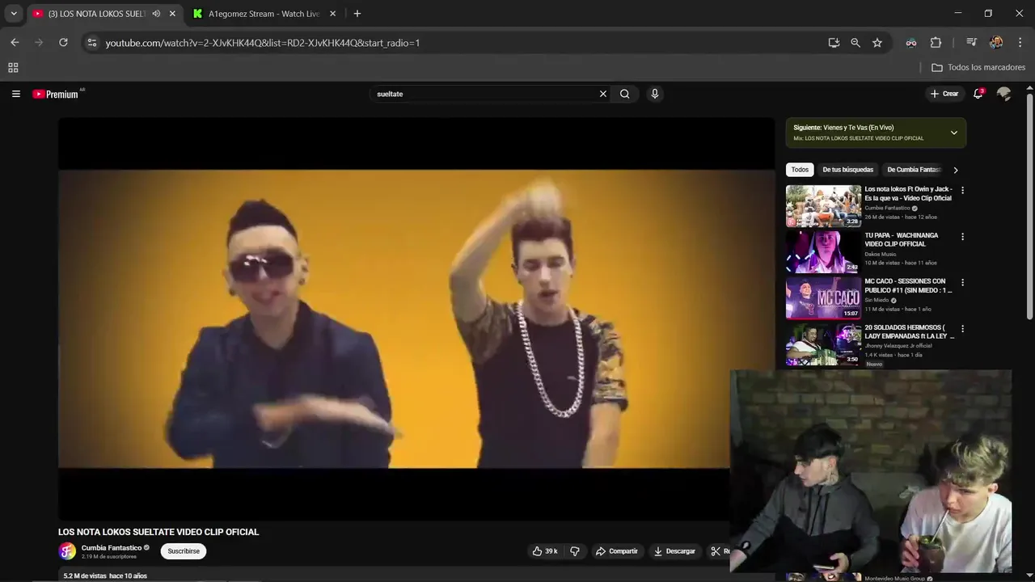Open the 'Todos los marcadores' folder
This screenshot has width=1035, height=582.
coord(978,68)
